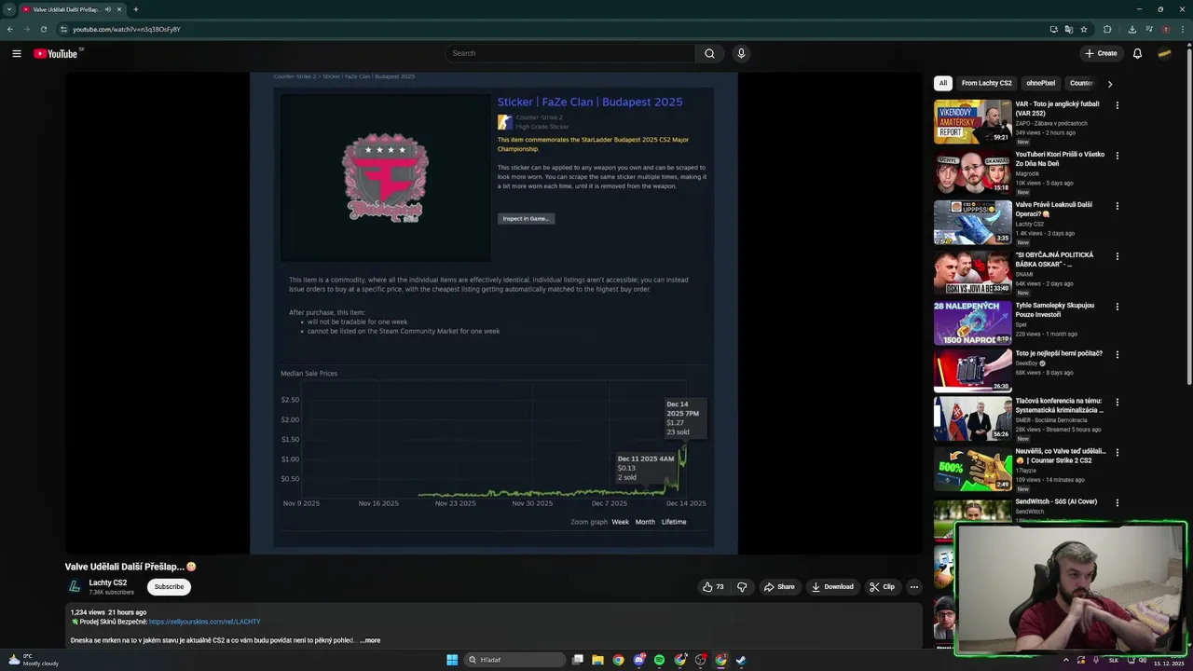The height and width of the screenshot is (671, 1193).
Task: Create a Clip of the video
Action: click(882, 587)
